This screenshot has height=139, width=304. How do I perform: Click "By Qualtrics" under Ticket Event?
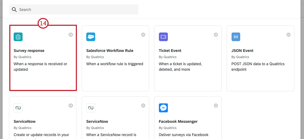click(168, 57)
